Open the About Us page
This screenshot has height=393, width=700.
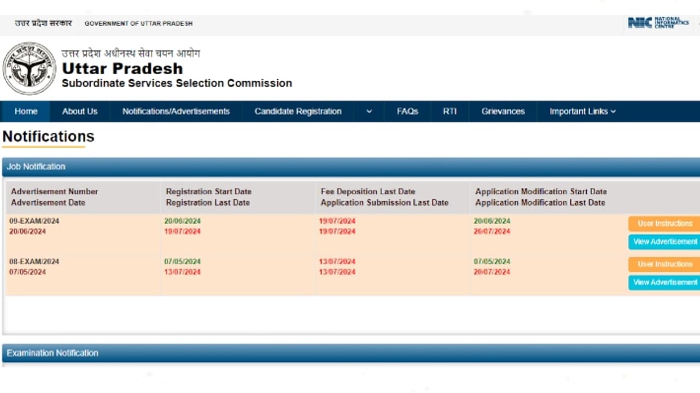[x=80, y=111]
